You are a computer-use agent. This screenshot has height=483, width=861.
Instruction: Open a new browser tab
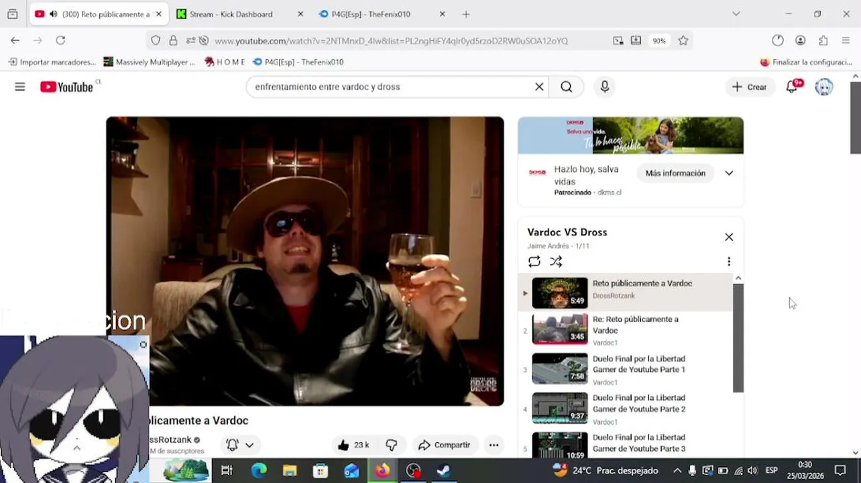[x=466, y=14]
